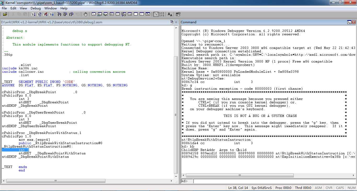Click the Step Into toolbar icon
Viewport: 357px width, 191px height.
tap(59, 14)
